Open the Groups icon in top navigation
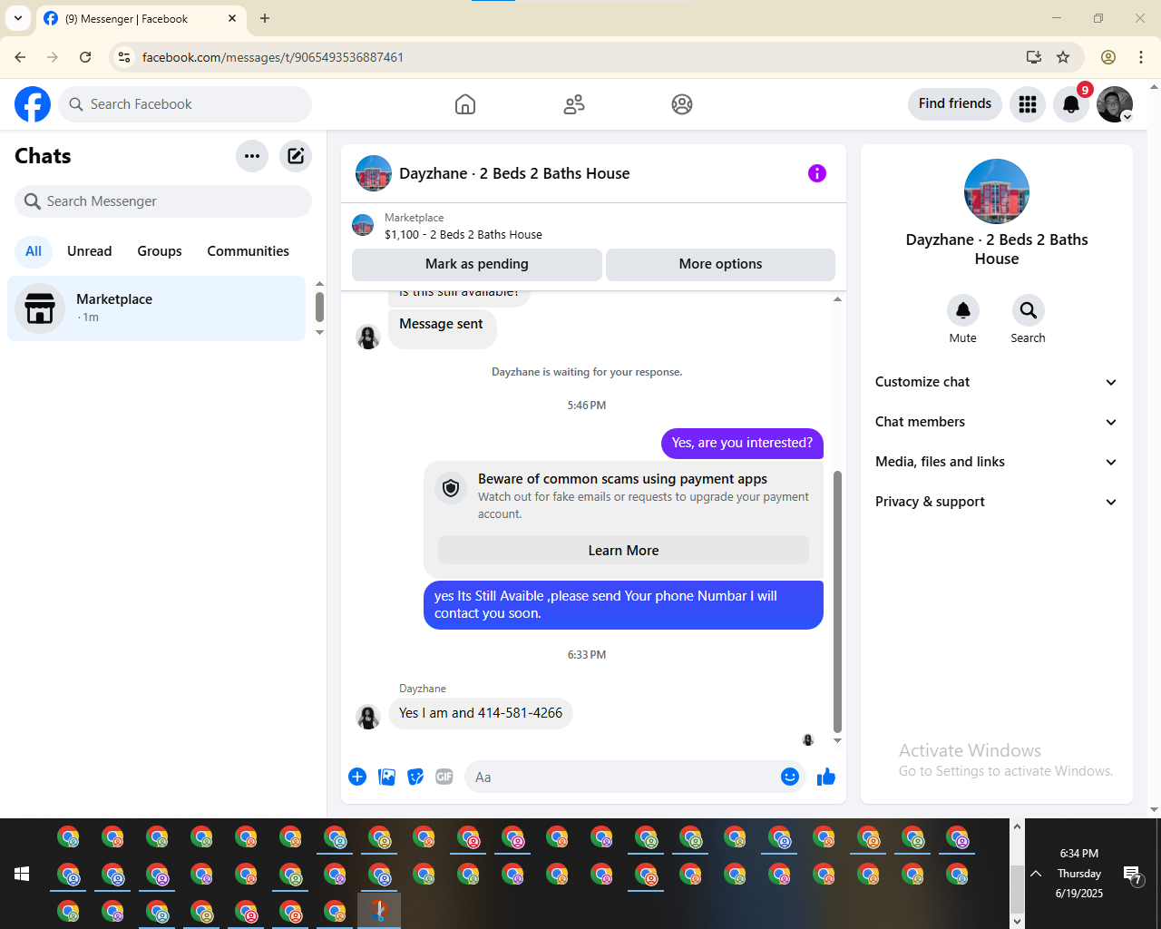Viewport: 1161px width, 929px height. [x=682, y=104]
